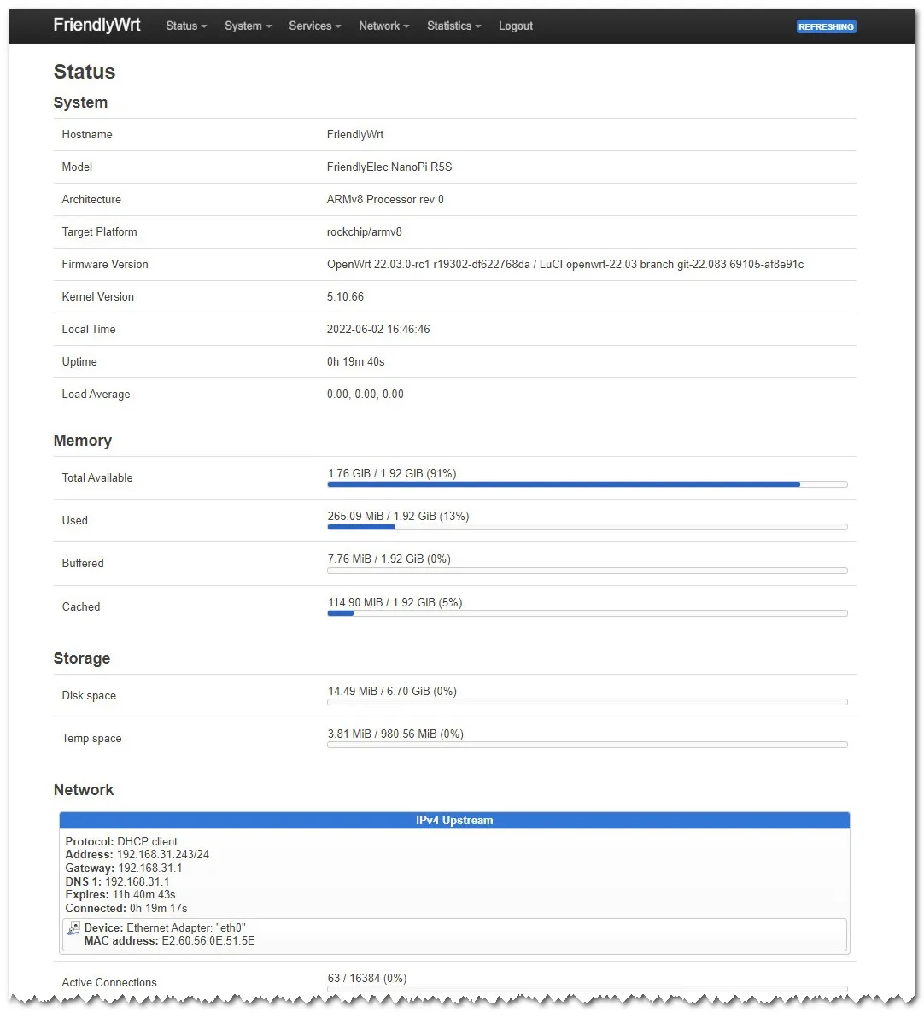Click the Used memory progress bar
The width and height of the screenshot is (924, 1018).
coord(587,527)
